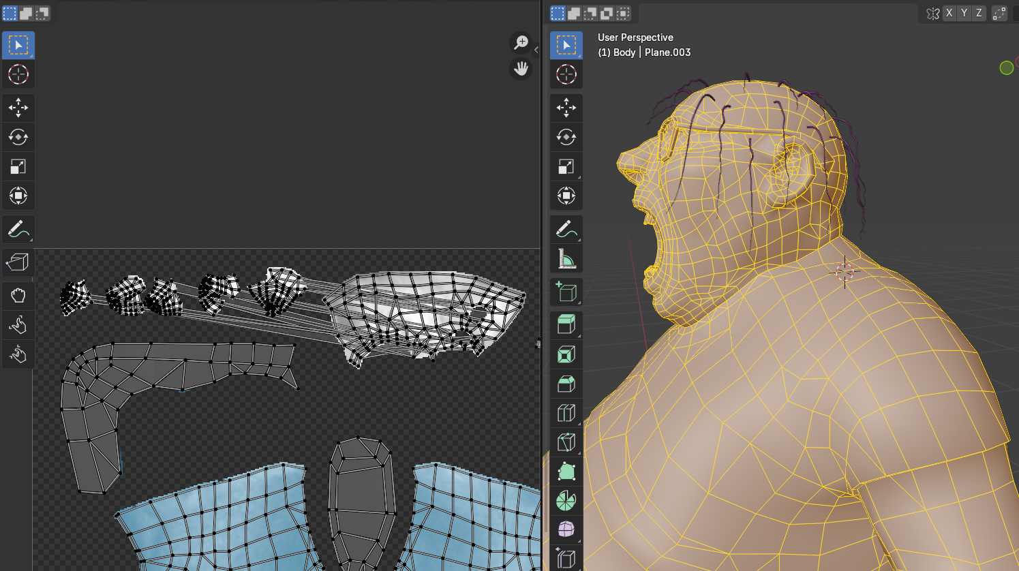Select the Spin tool
Viewport: 1019px width, 571px height.
pyautogui.click(x=566, y=501)
